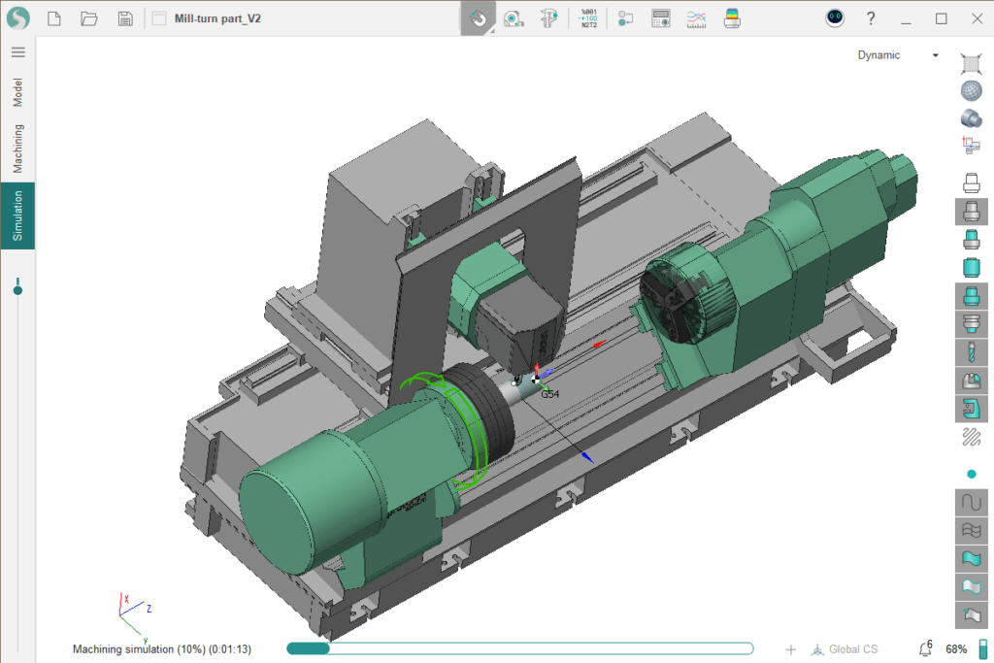The height and width of the screenshot is (663, 994).
Task: Switch to the Machining tab
Action: (17, 149)
